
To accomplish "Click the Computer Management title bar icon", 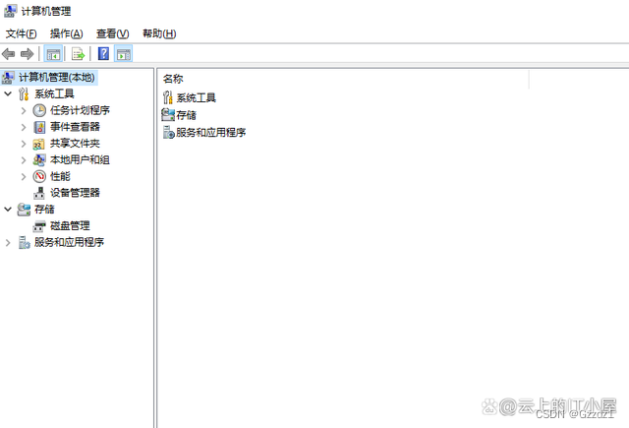I will tap(10, 11).
